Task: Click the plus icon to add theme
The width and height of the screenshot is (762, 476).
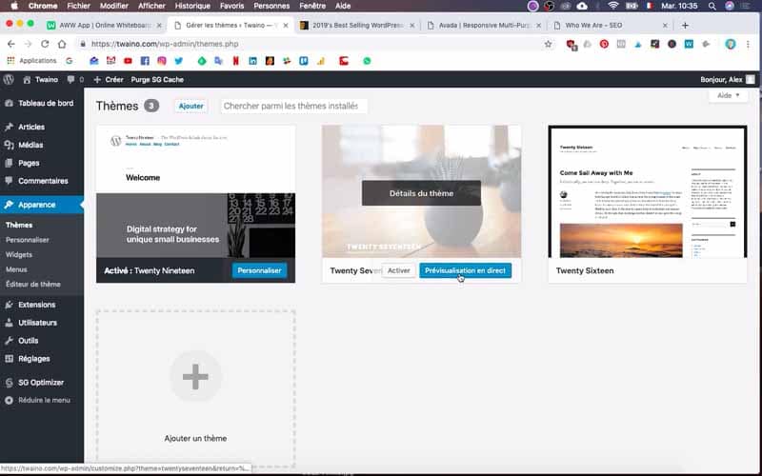Action: coord(195,376)
